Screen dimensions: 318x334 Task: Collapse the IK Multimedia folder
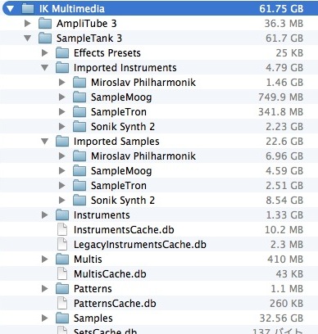click(x=11, y=9)
